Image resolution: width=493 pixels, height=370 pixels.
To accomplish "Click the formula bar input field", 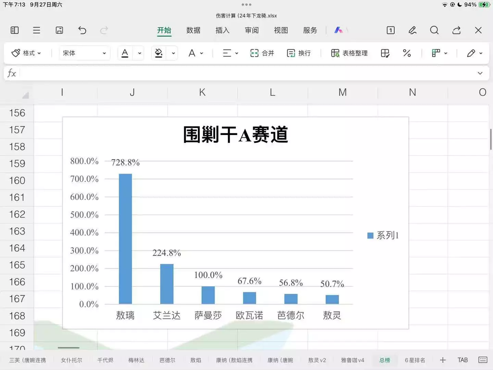I will pyautogui.click(x=246, y=73).
